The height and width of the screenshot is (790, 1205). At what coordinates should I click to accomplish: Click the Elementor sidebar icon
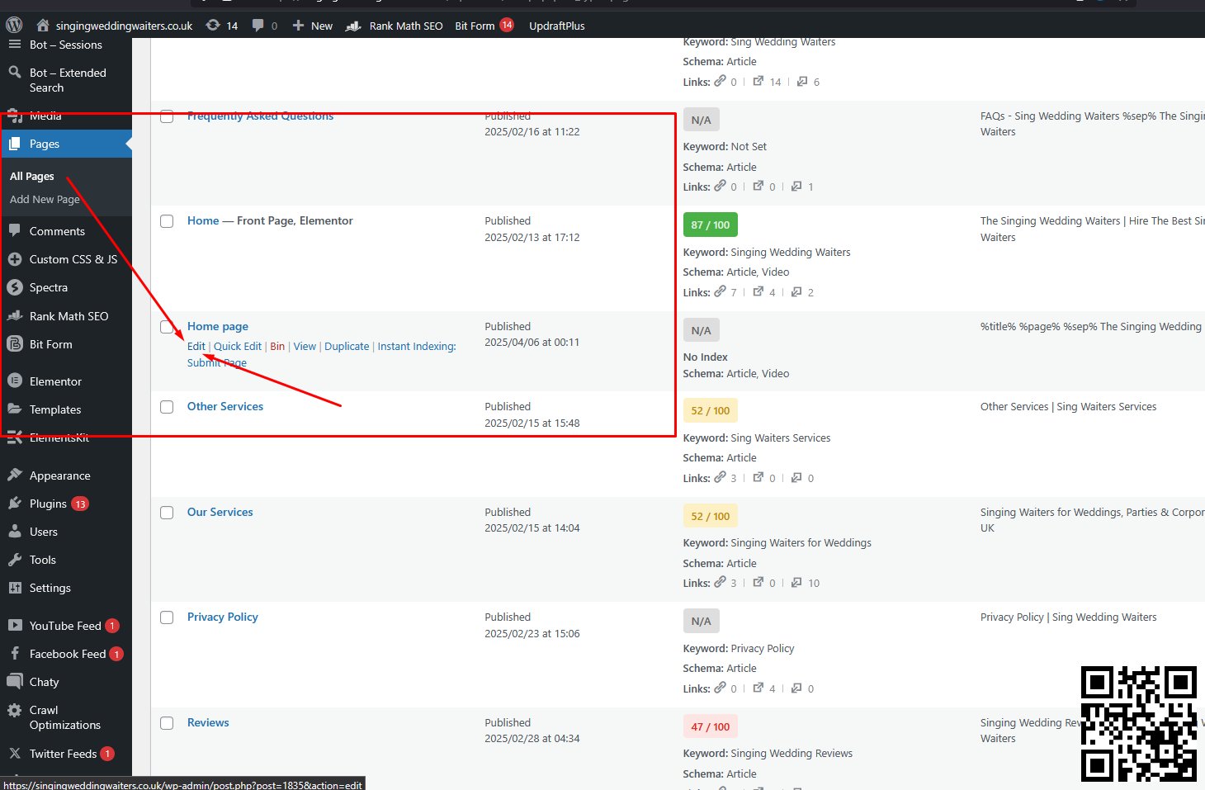coord(15,381)
